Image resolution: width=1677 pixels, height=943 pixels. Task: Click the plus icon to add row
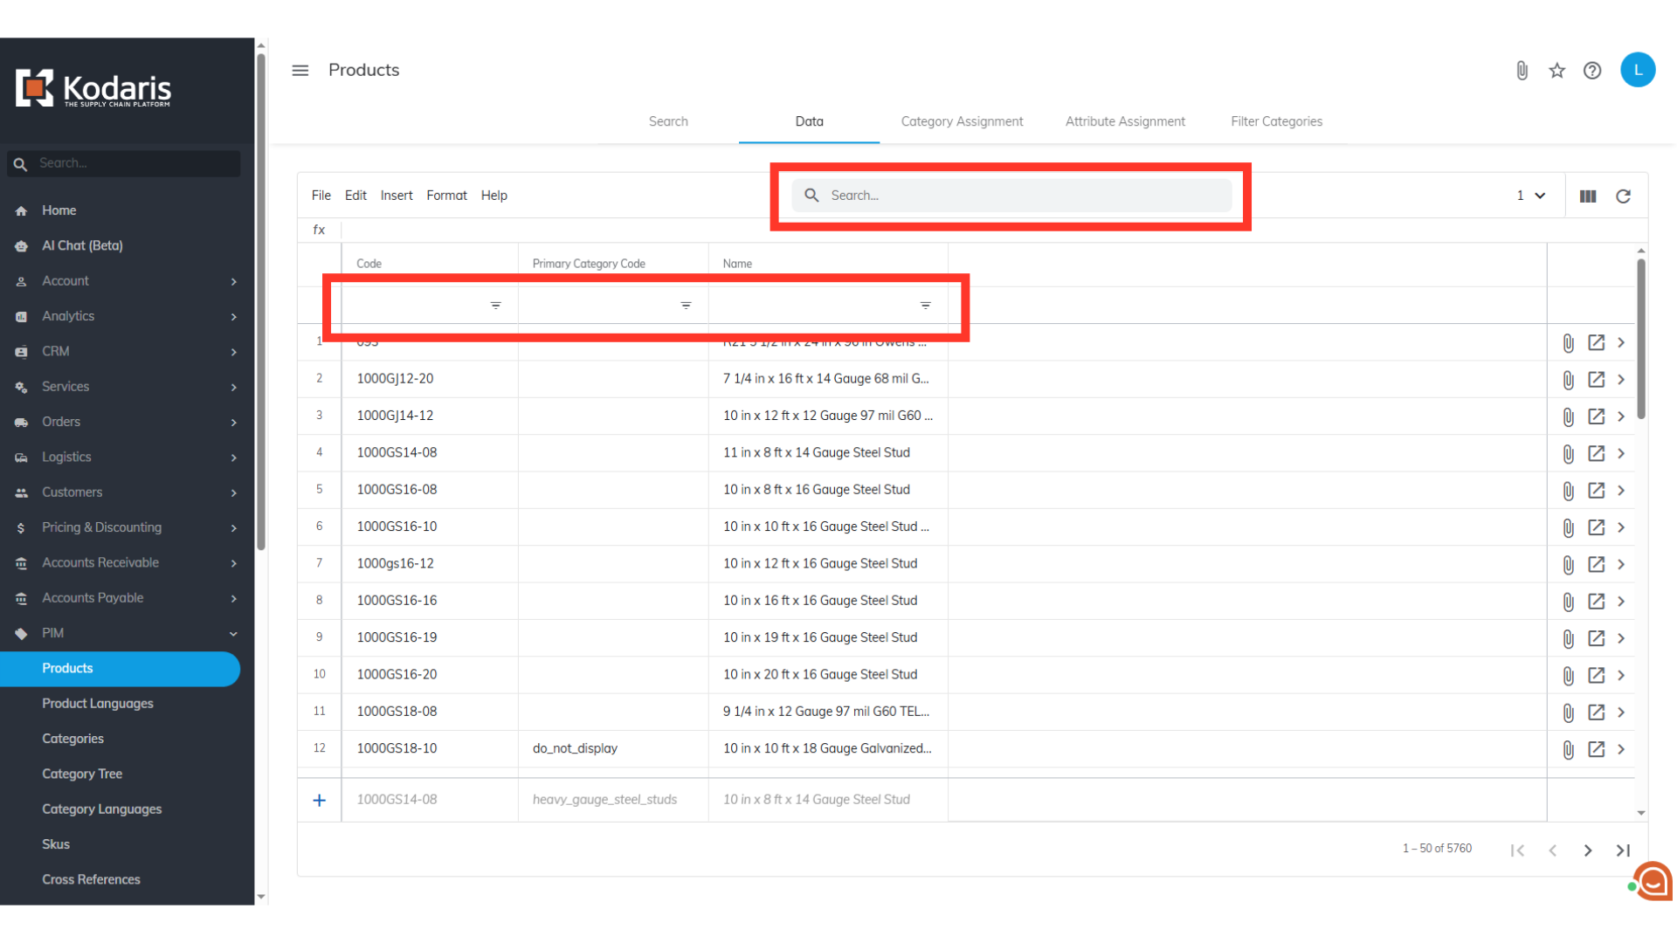320,800
